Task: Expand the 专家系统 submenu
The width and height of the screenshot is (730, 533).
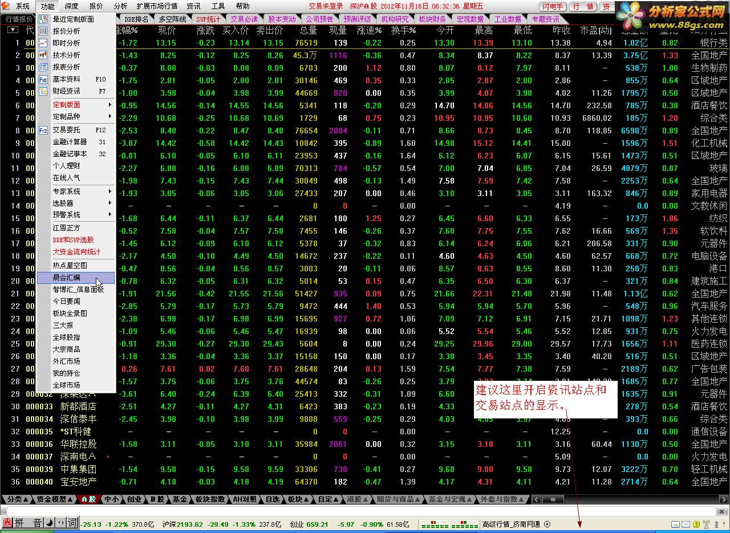Action: (76, 192)
